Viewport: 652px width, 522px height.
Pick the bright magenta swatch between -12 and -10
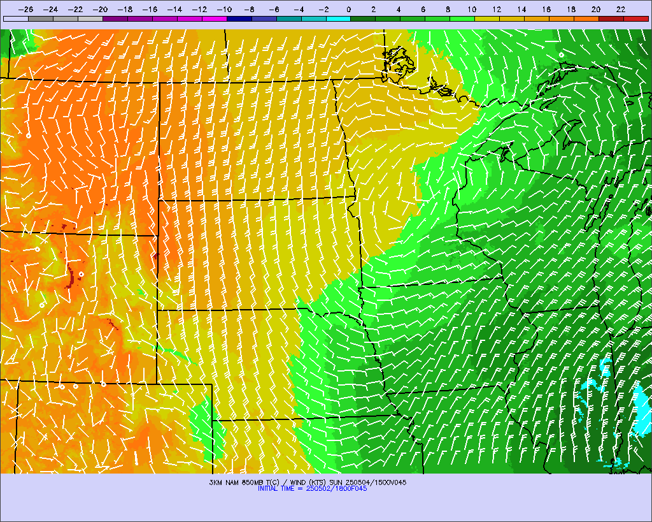tap(214, 18)
